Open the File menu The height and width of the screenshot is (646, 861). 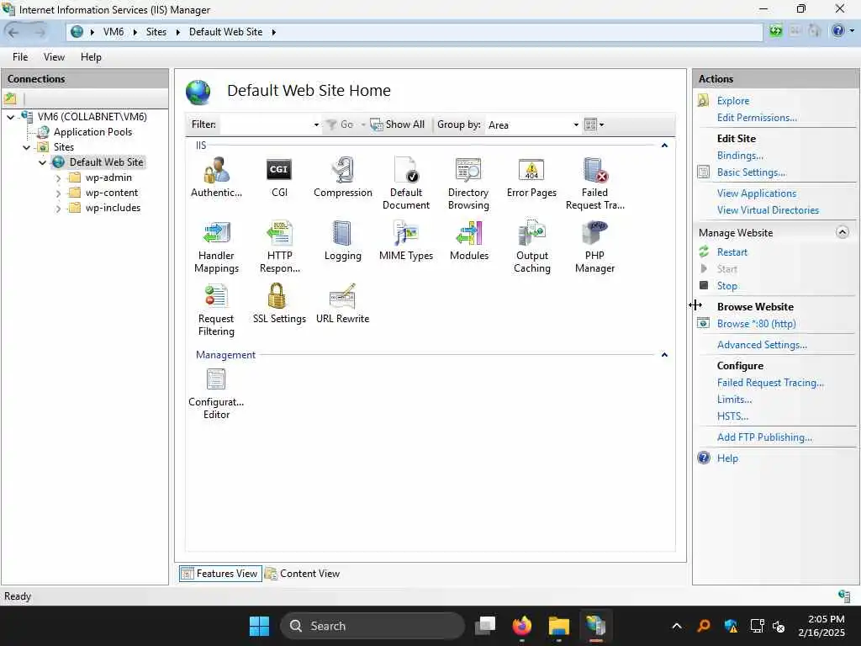tap(20, 57)
